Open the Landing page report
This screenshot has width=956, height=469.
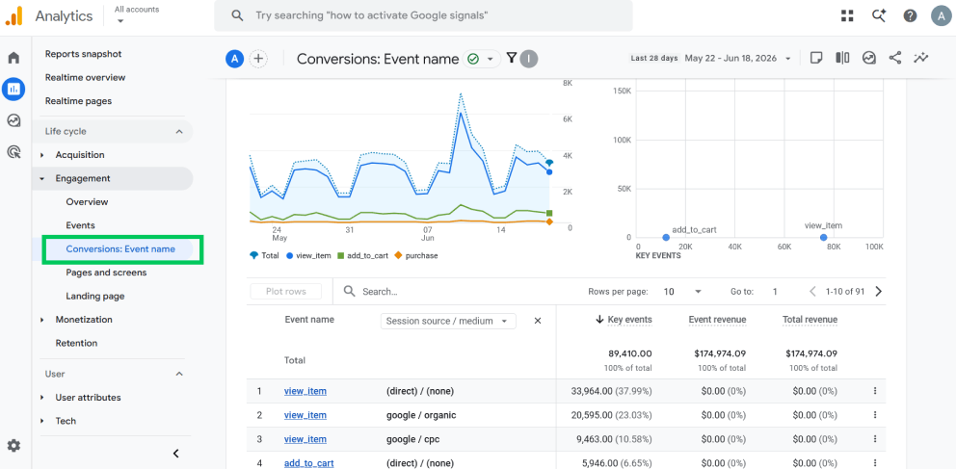[95, 296]
